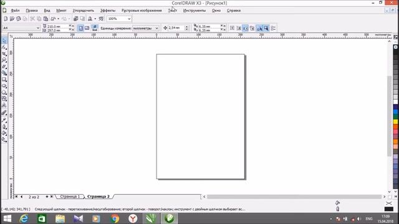
Task: Select the Interactive Blend tool
Action: pos(4,113)
